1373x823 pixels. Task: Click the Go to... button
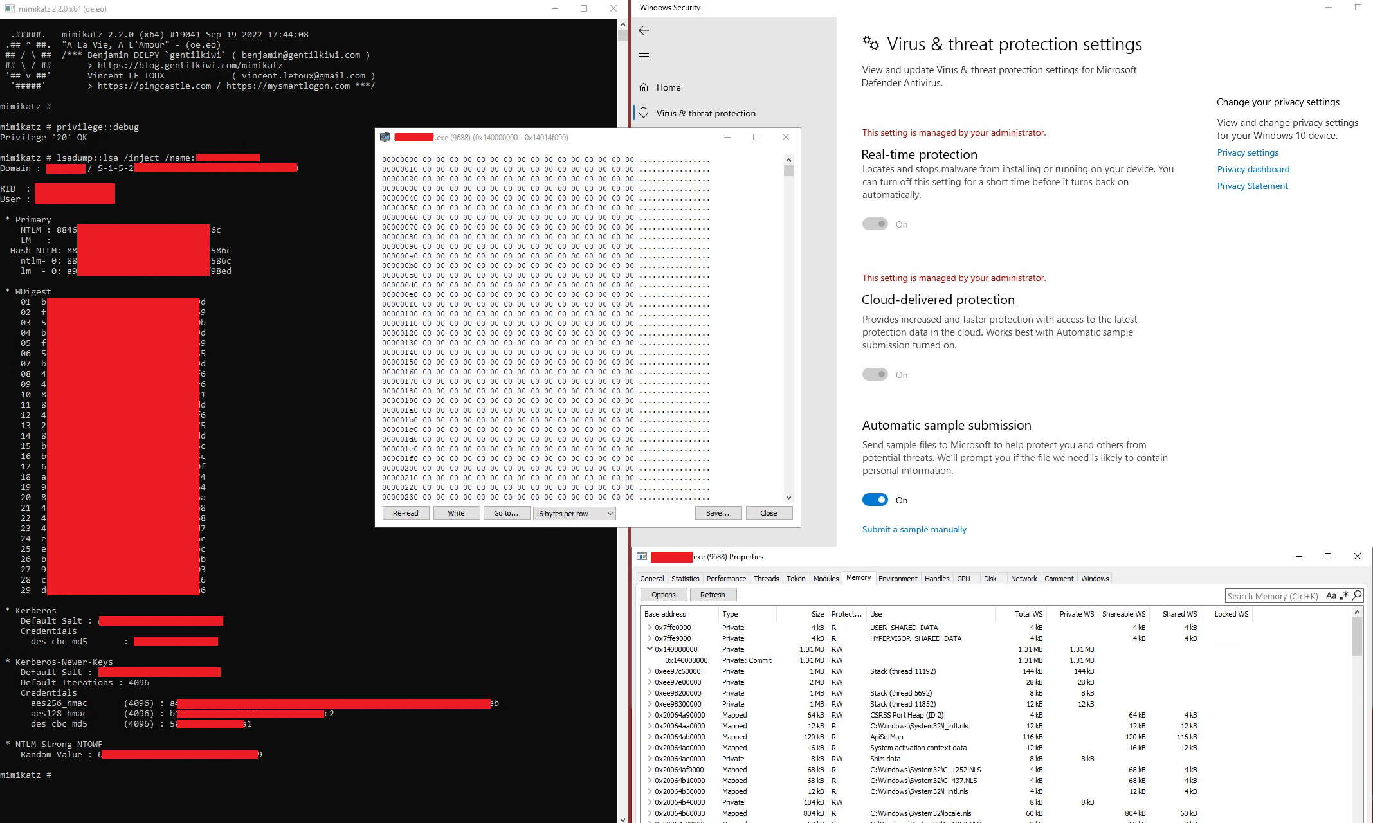[x=506, y=513]
